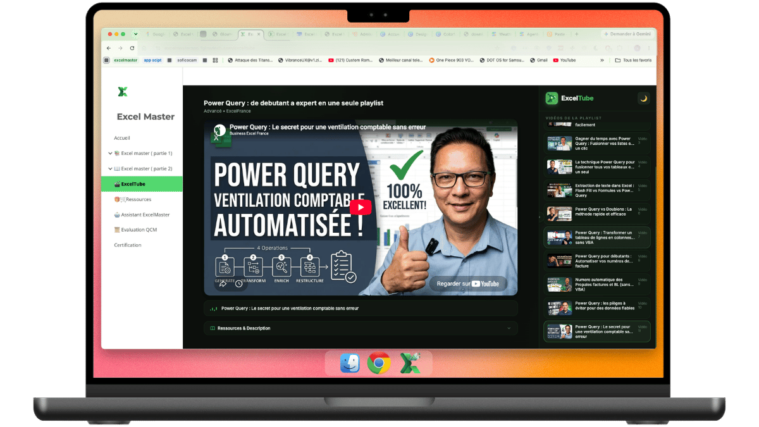Open the excelmaster bookmark

(x=125, y=60)
